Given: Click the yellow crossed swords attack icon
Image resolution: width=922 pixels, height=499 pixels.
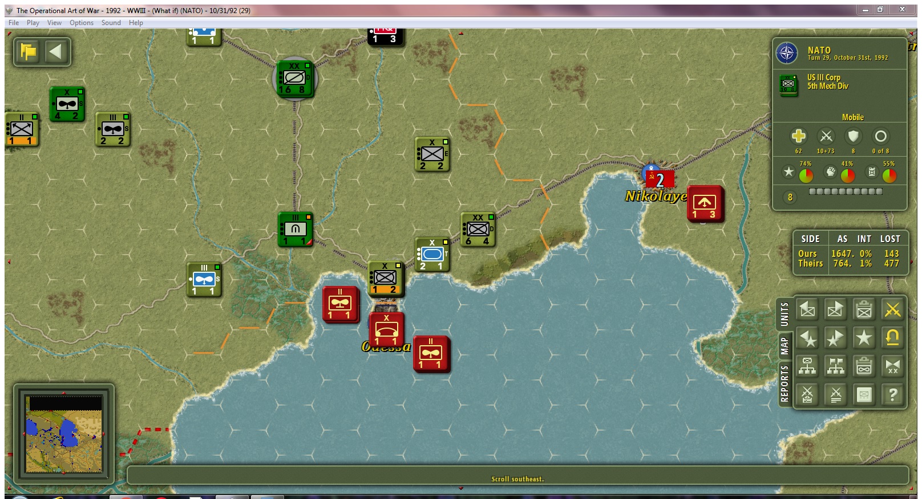Looking at the screenshot, I should pyautogui.click(x=892, y=309).
